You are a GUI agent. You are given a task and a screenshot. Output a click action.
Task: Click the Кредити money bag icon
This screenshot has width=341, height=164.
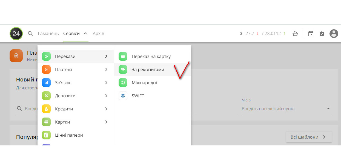click(x=46, y=109)
